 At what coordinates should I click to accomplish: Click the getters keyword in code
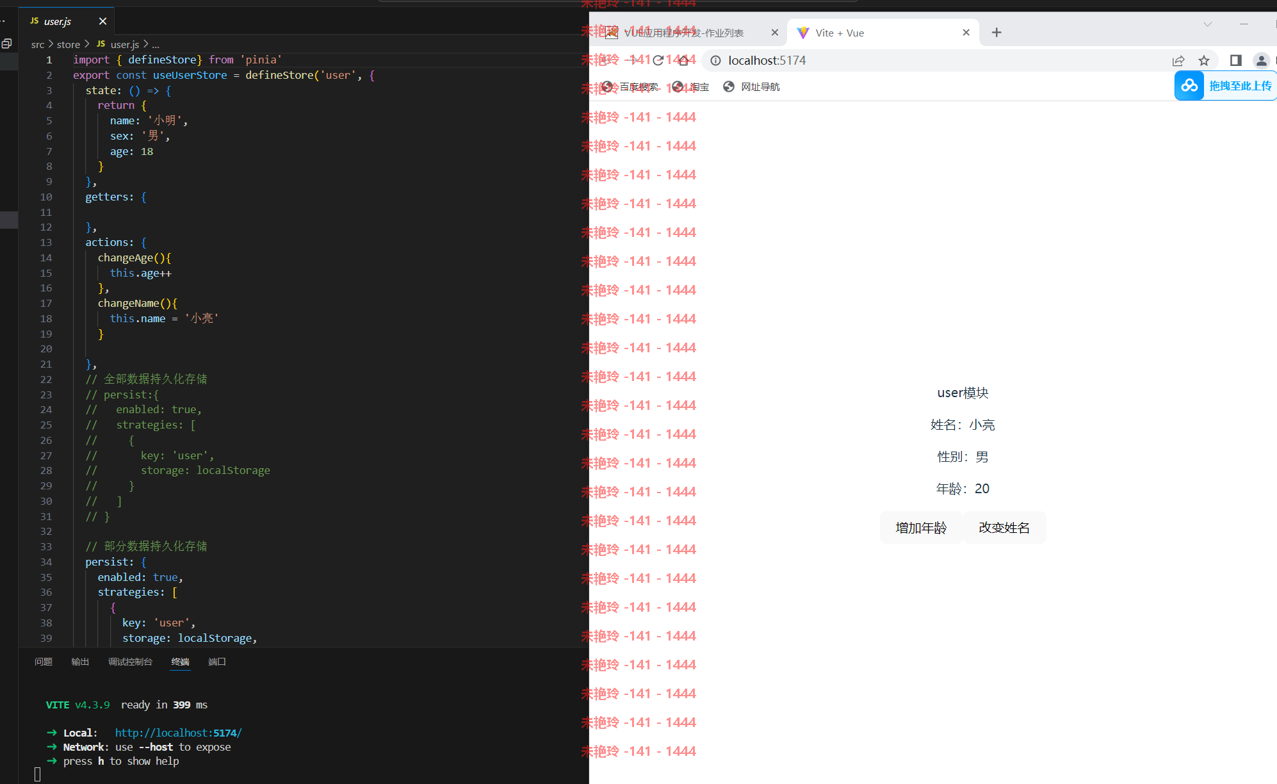[106, 197]
